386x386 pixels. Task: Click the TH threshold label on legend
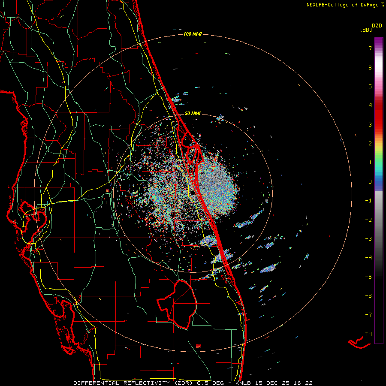click(368, 334)
